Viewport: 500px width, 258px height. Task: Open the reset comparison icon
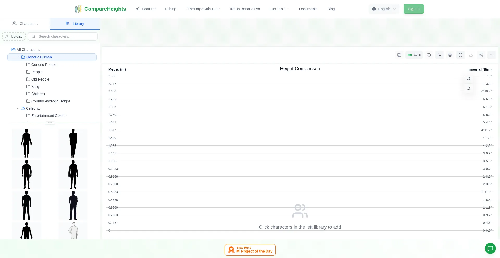[429, 55]
